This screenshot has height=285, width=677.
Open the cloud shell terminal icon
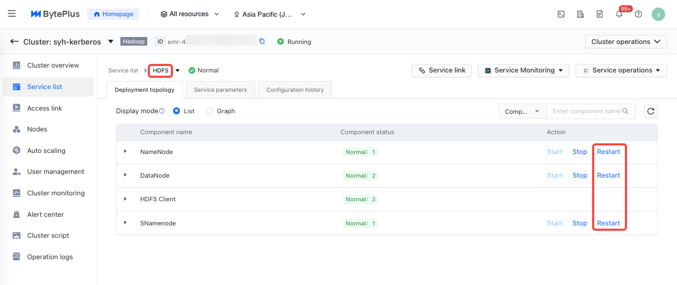[561, 14]
